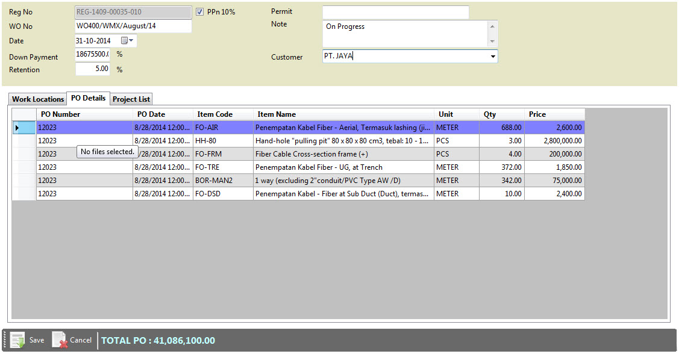Screen dimensions: 679x354
Task: Click the Cancel document icon
Action: tap(60, 340)
